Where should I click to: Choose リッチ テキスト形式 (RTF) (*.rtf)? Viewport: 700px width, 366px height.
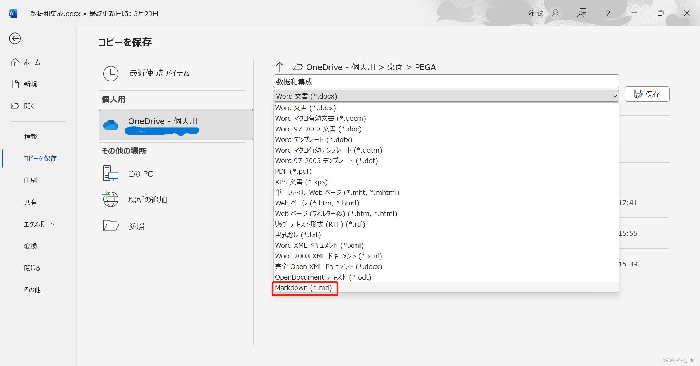click(x=446, y=224)
